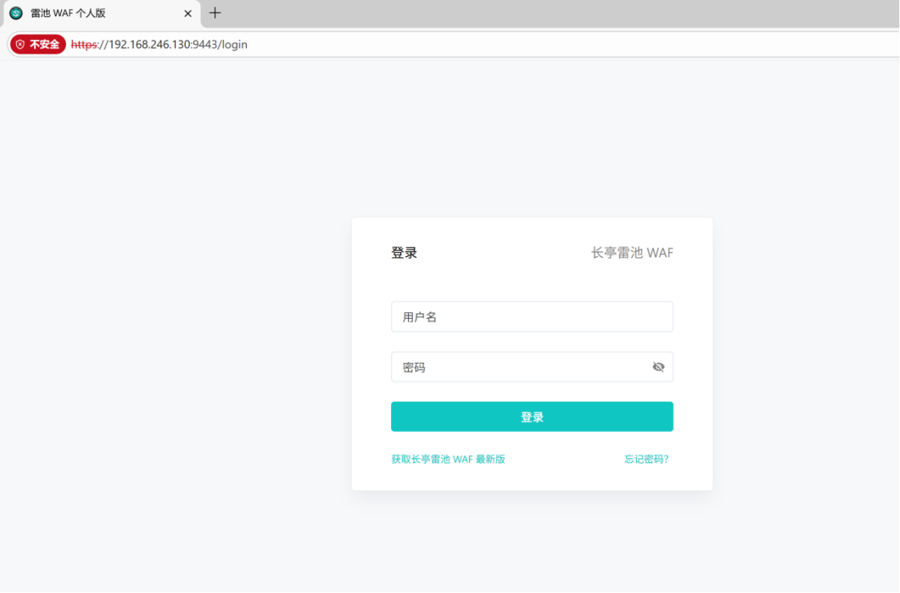
Task: Click the 密码 password input field
Action: click(x=532, y=367)
